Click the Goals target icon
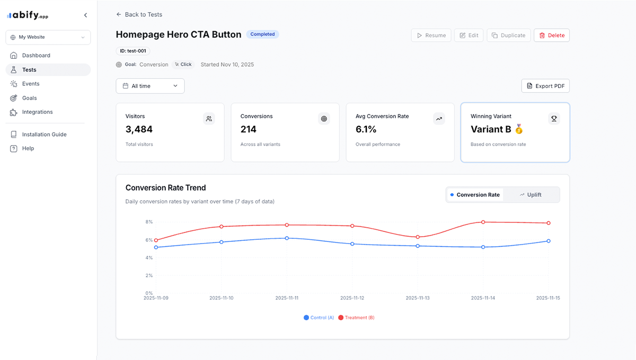Viewport: 636px width, 360px height. click(x=14, y=98)
